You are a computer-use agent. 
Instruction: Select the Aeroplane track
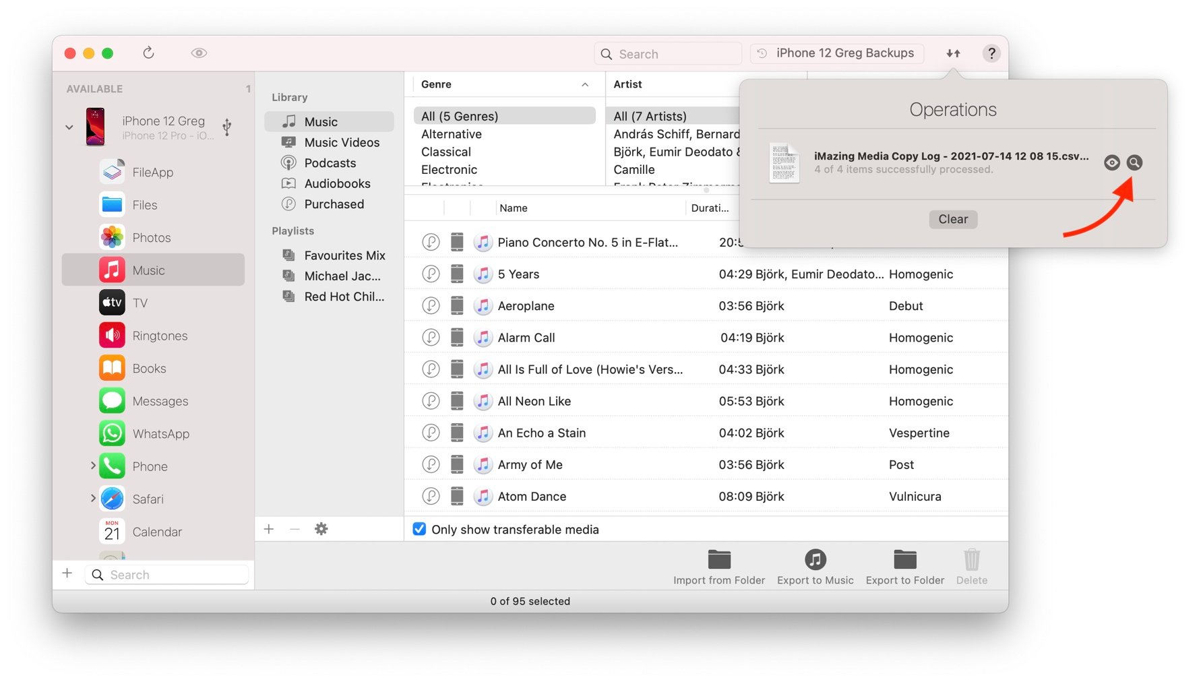(x=706, y=306)
